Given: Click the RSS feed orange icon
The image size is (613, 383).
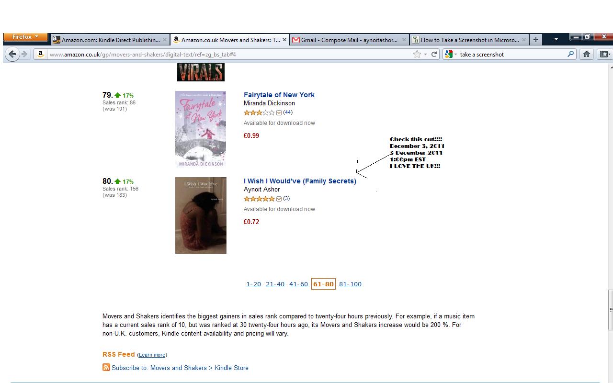Looking at the screenshot, I should [x=106, y=367].
